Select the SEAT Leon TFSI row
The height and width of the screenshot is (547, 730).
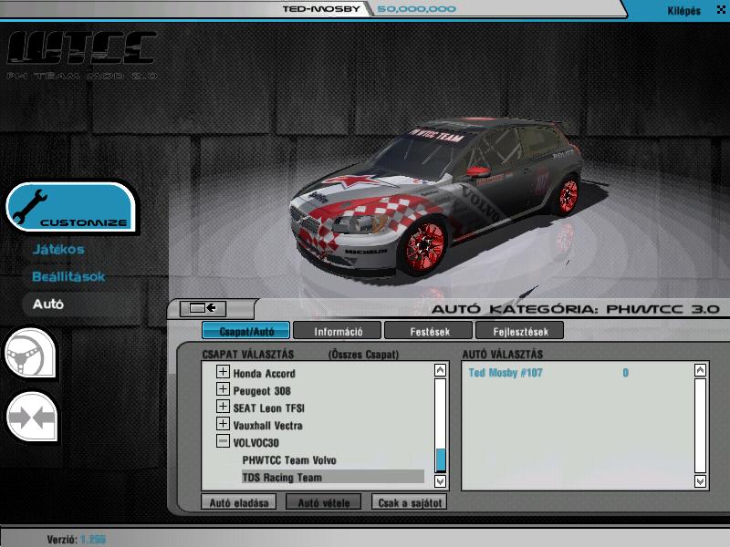tap(268, 408)
